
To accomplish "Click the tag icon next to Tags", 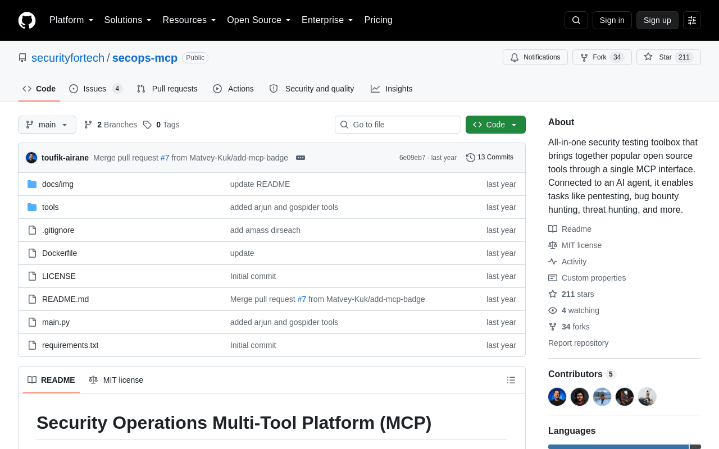I will pyautogui.click(x=147, y=125).
